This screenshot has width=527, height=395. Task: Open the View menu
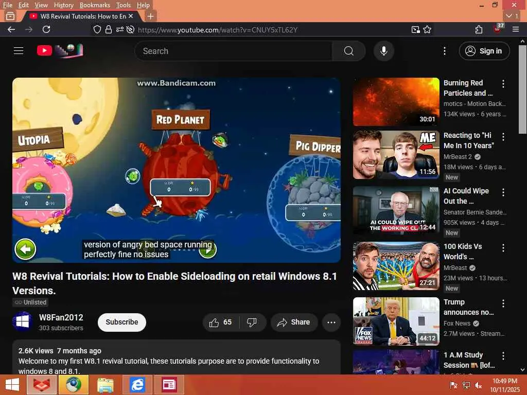click(41, 5)
